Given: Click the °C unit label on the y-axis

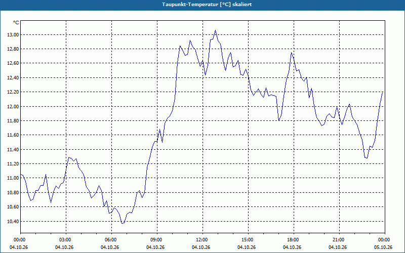Looking at the screenshot, I should pos(16,23).
